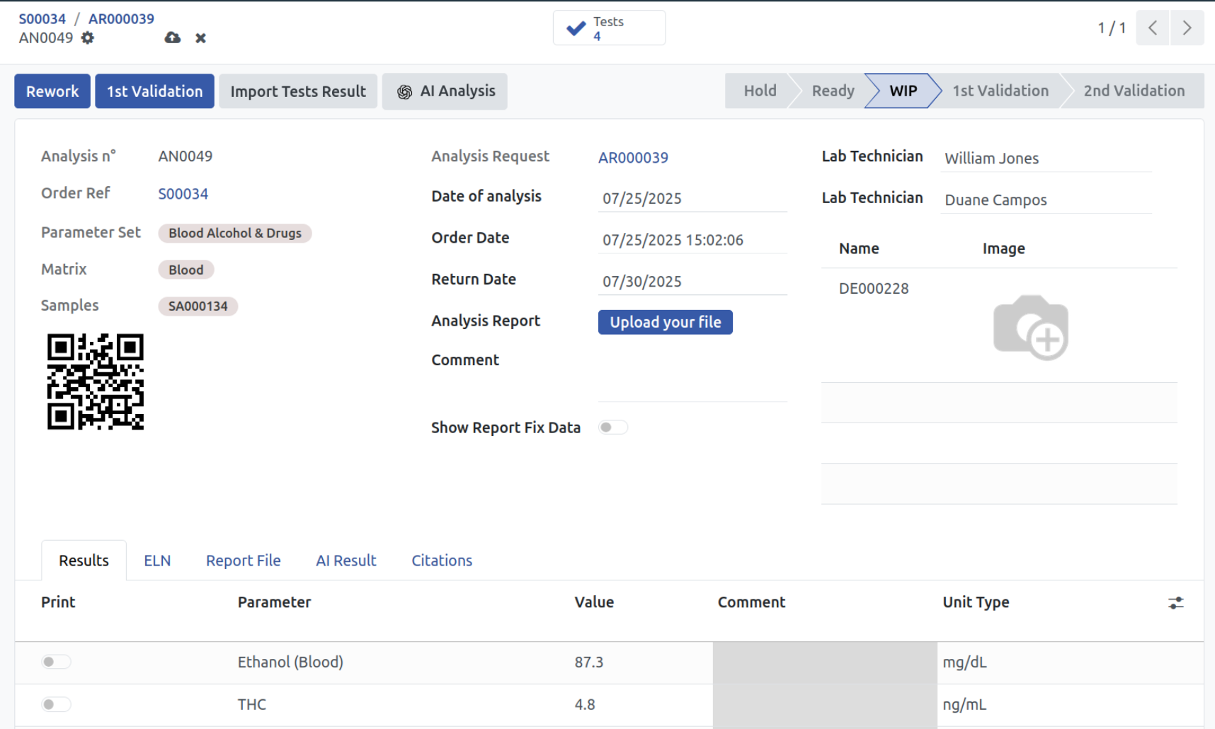
Task: Click the AI Analysis button
Action: [445, 91]
